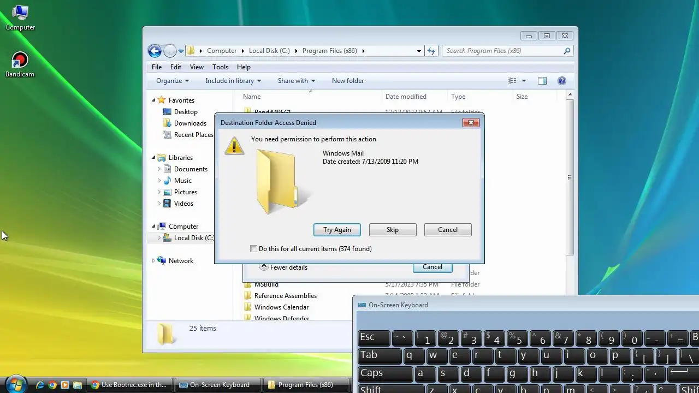This screenshot has height=393, width=699.
Task: Open the recent pages dropdown arrow
Action: (181, 51)
